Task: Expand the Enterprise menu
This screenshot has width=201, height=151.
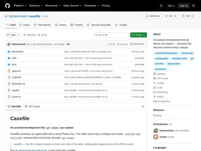Action: pyautogui.click(x=91, y=6)
